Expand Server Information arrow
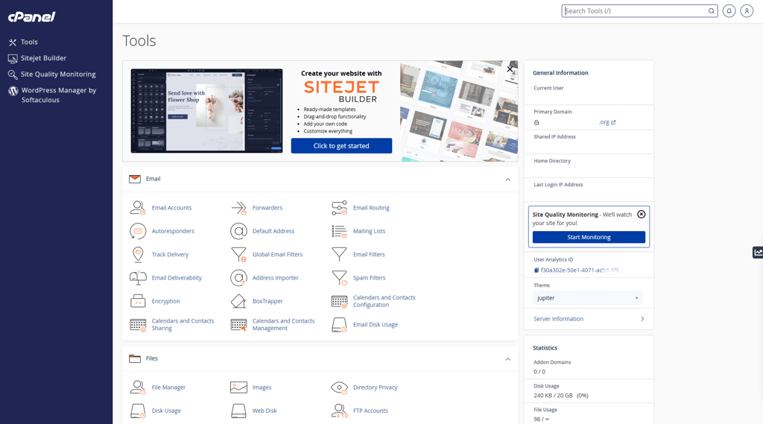This screenshot has height=424, width=763. (x=642, y=319)
